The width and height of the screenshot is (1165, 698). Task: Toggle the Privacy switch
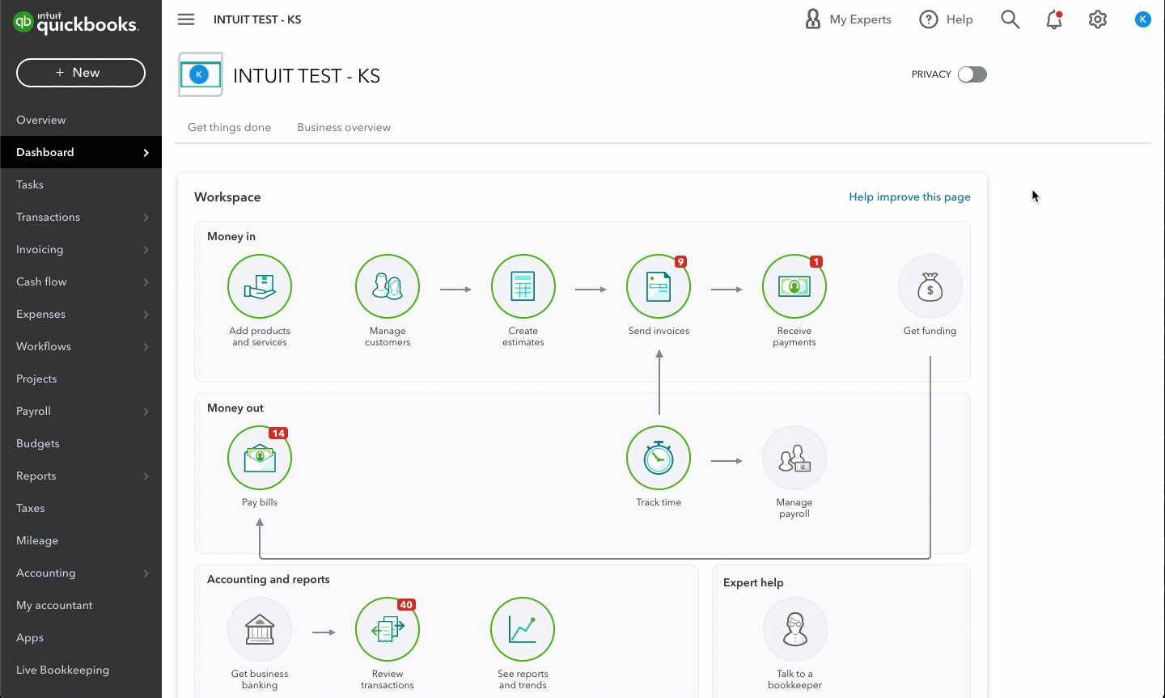tap(972, 74)
